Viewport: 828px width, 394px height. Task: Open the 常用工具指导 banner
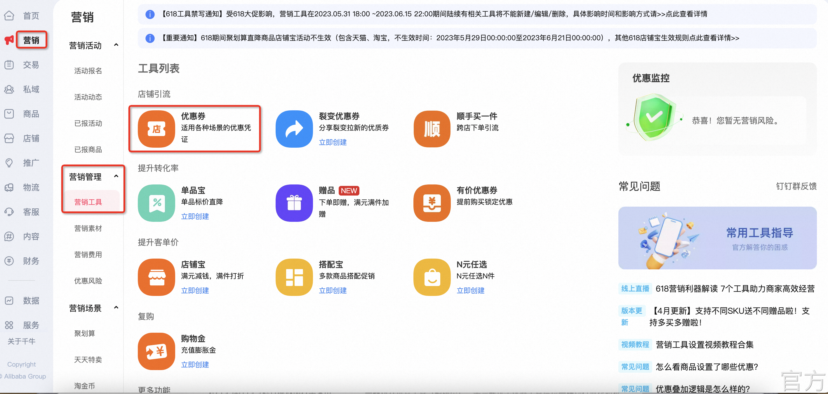[x=717, y=238]
